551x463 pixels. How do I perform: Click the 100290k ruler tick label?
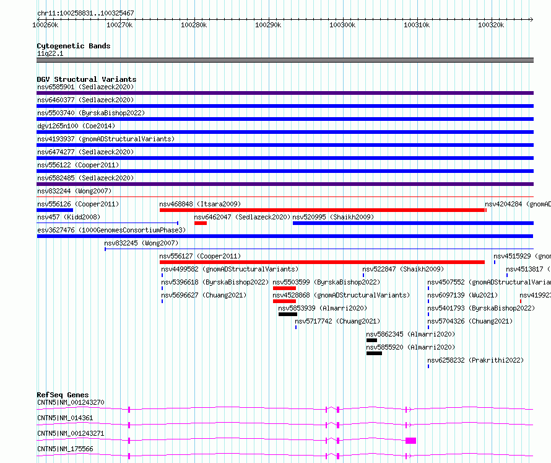(x=268, y=25)
